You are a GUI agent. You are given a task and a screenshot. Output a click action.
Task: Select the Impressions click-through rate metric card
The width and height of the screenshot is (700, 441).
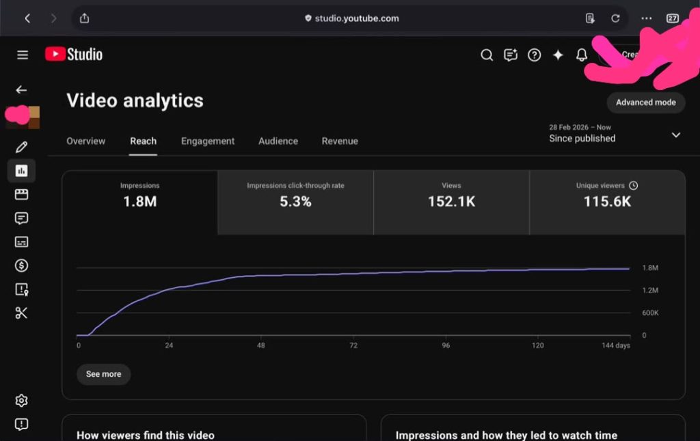295,203
